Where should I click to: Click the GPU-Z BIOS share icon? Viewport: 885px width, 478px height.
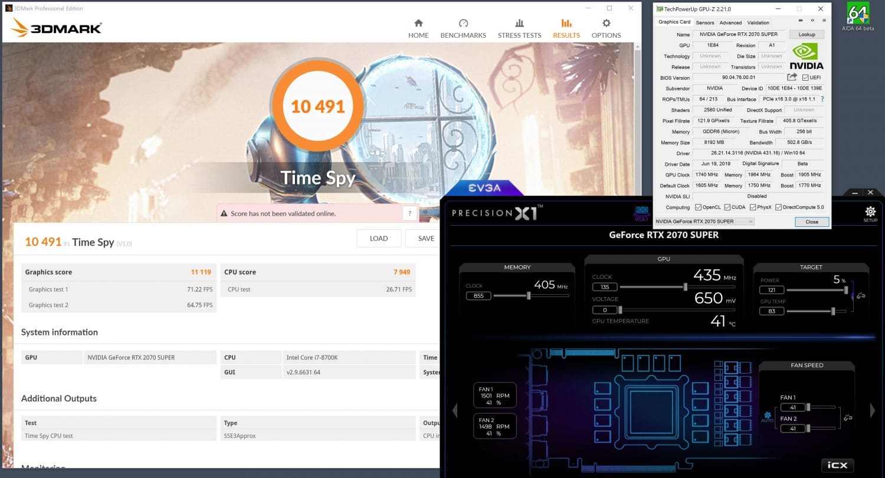click(x=792, y=78)
